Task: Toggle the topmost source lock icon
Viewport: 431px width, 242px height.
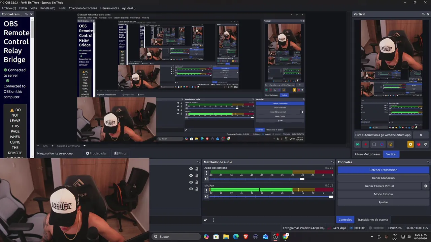Action: [x=197, y=169]
